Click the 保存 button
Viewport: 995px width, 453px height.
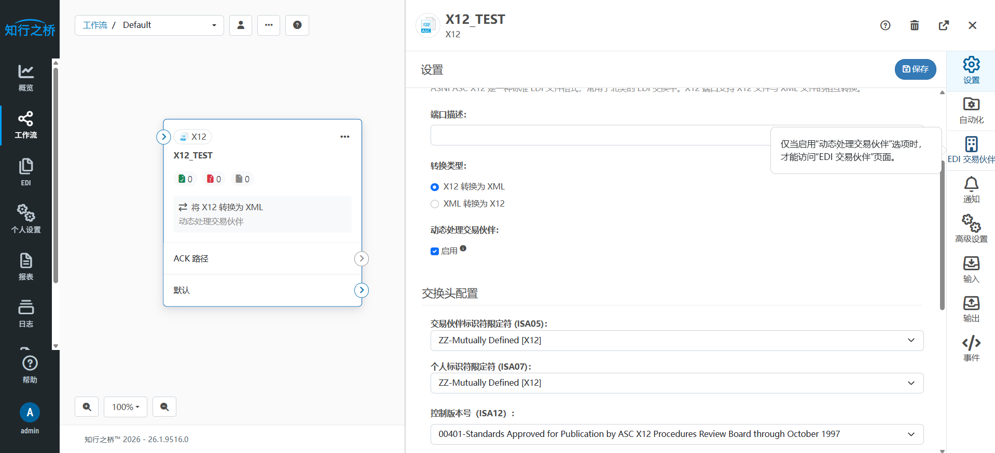pos(915,69)
